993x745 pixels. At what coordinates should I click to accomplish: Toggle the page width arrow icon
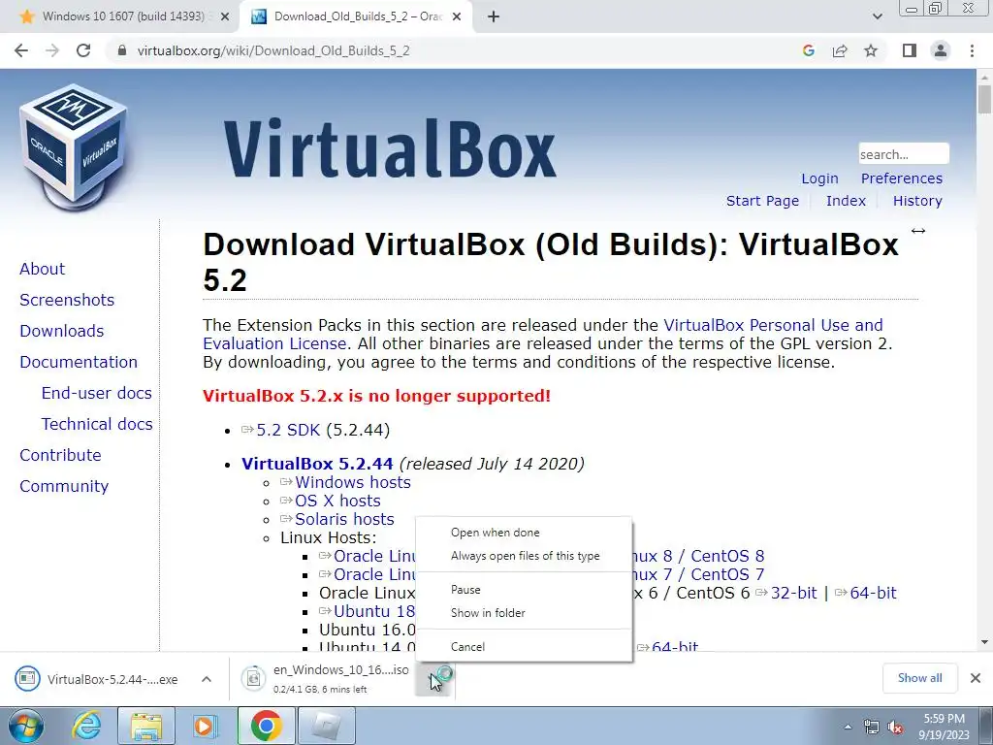[x=918, y=231]
